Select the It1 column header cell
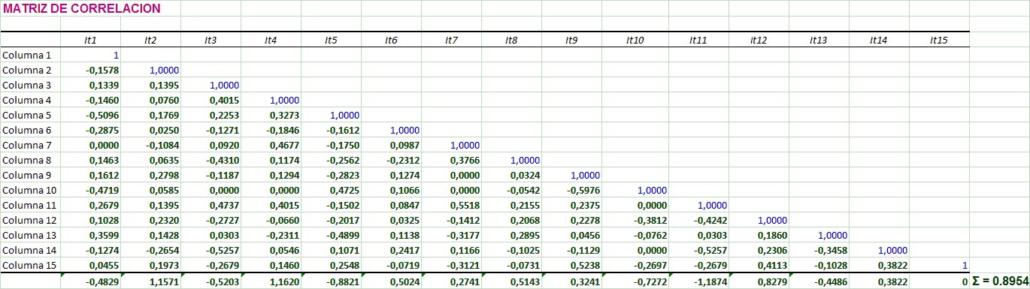 click(90, 40)
